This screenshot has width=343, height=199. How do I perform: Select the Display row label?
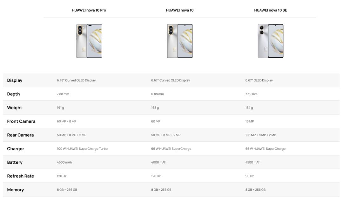(x=15, y=80)
